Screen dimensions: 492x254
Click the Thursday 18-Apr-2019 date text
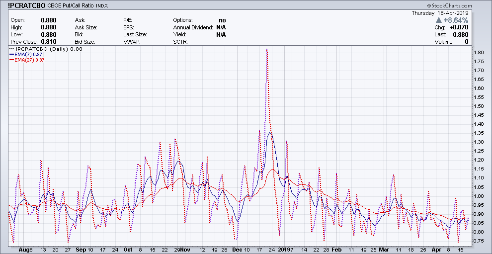(439, 13)
